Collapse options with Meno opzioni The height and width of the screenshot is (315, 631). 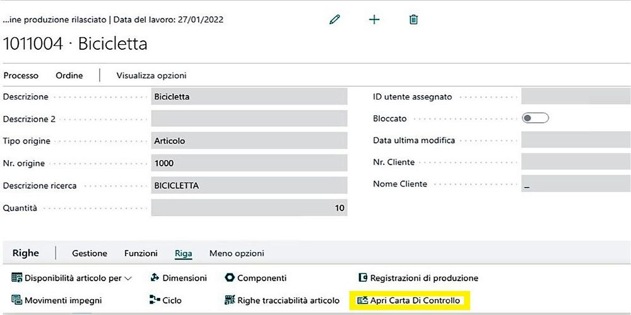pos(237,253)
